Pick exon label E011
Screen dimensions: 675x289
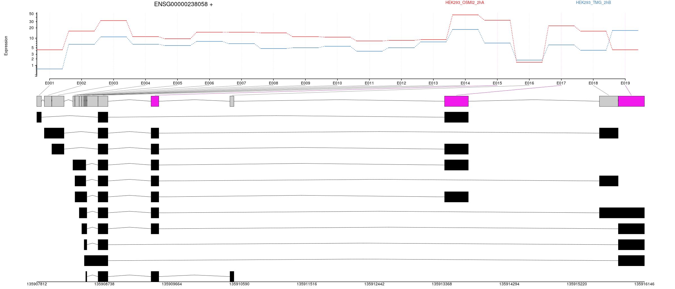tap(369, 83)
